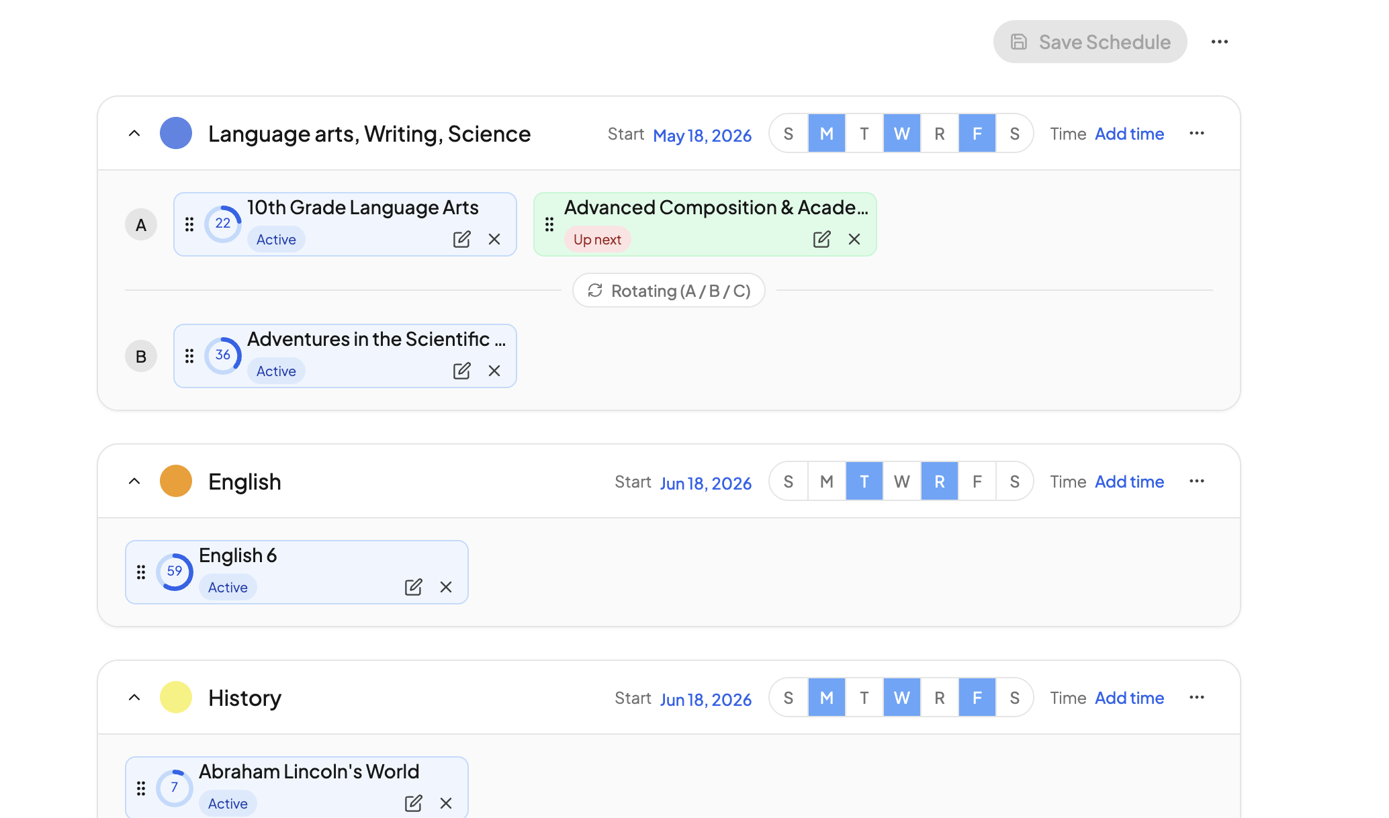
Task: Edit the Advanced Composition course card
Action: click(821, 239)
